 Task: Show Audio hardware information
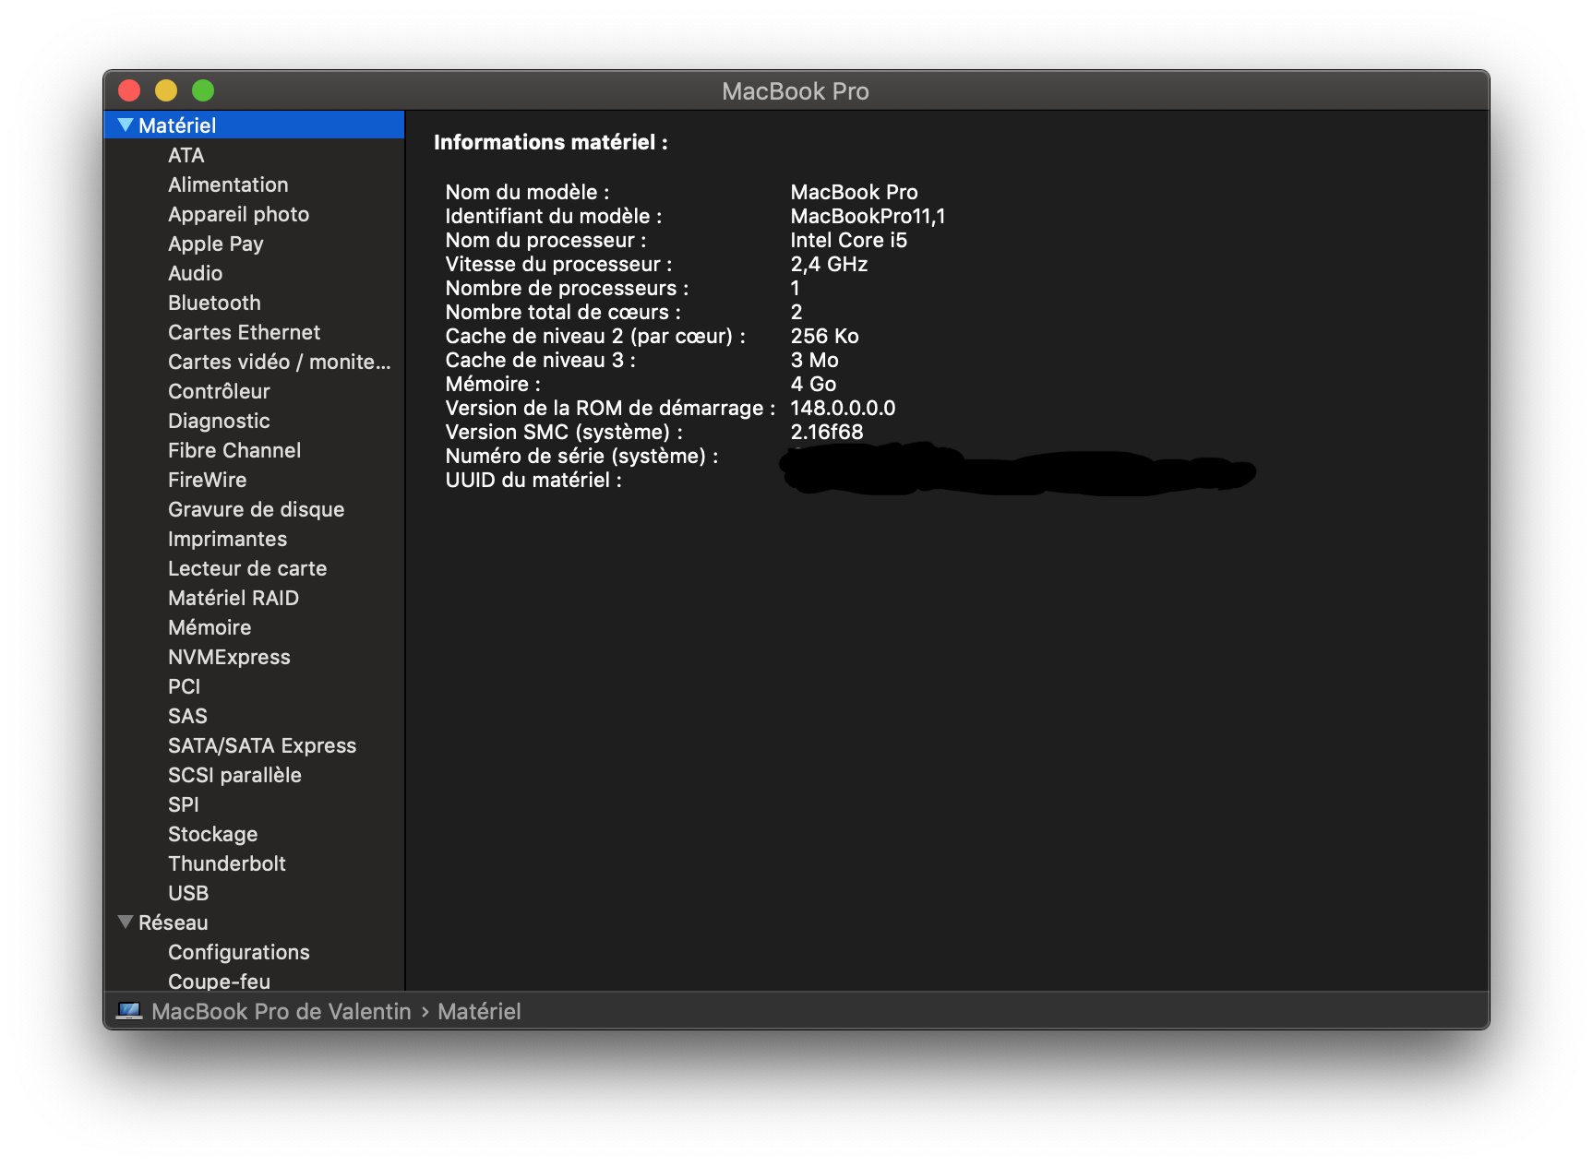(x=196, y=273)
